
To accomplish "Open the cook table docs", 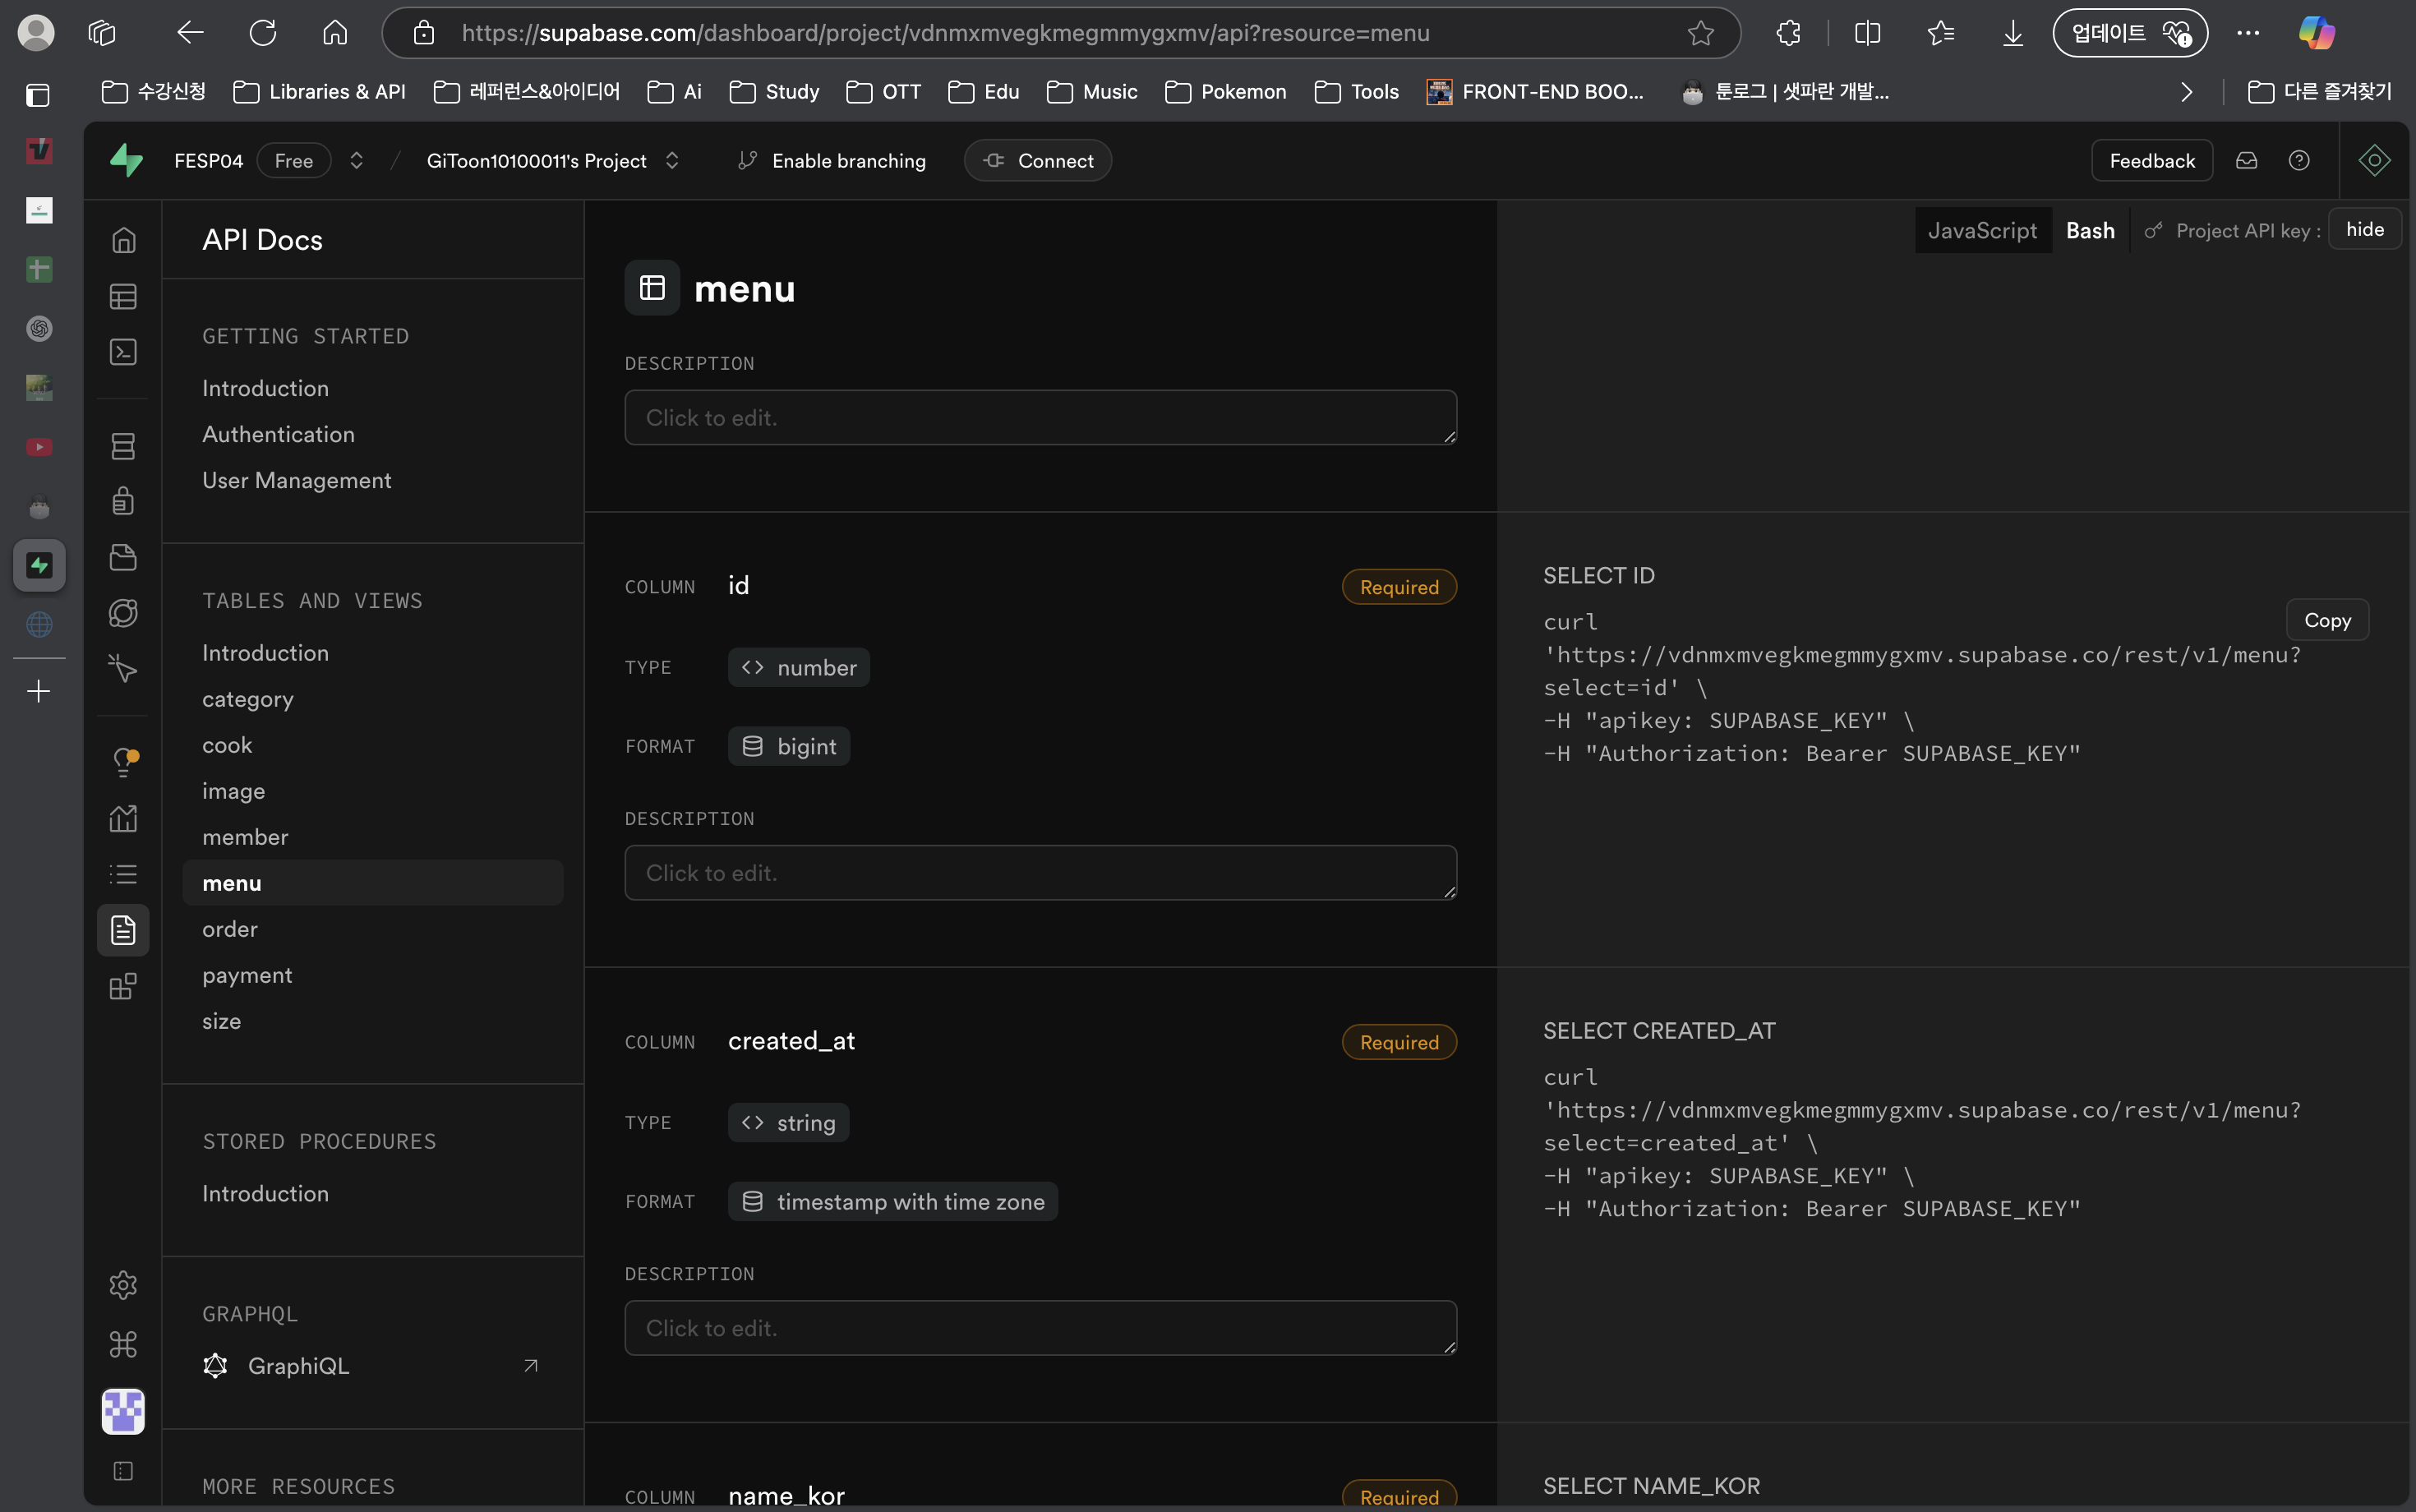I will 227,745.
